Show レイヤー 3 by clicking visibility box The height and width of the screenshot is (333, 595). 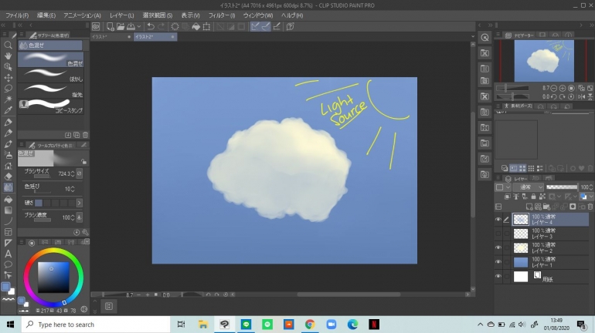[498, 234]
